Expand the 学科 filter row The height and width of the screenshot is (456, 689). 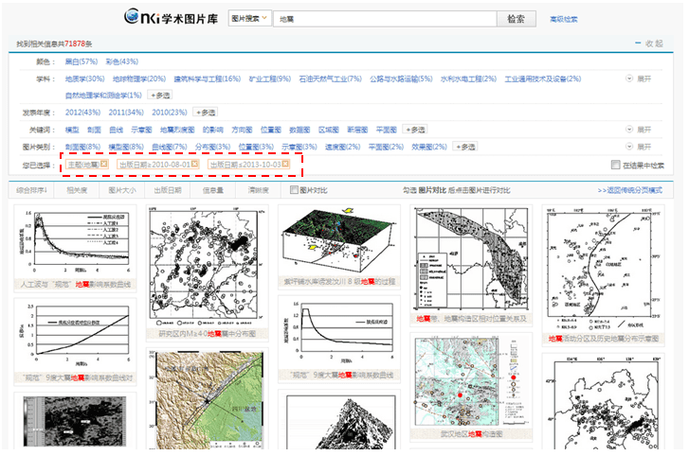tap(639, 79)
